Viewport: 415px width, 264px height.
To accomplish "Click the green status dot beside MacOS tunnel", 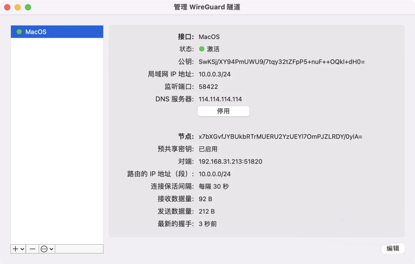I will (x=19, y=32).
